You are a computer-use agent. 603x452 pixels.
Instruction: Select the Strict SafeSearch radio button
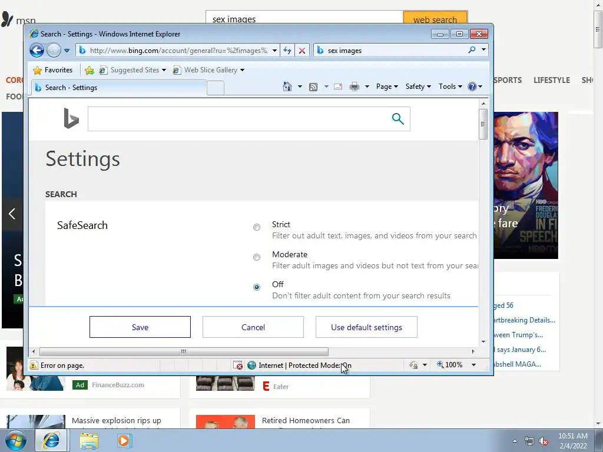257,227
